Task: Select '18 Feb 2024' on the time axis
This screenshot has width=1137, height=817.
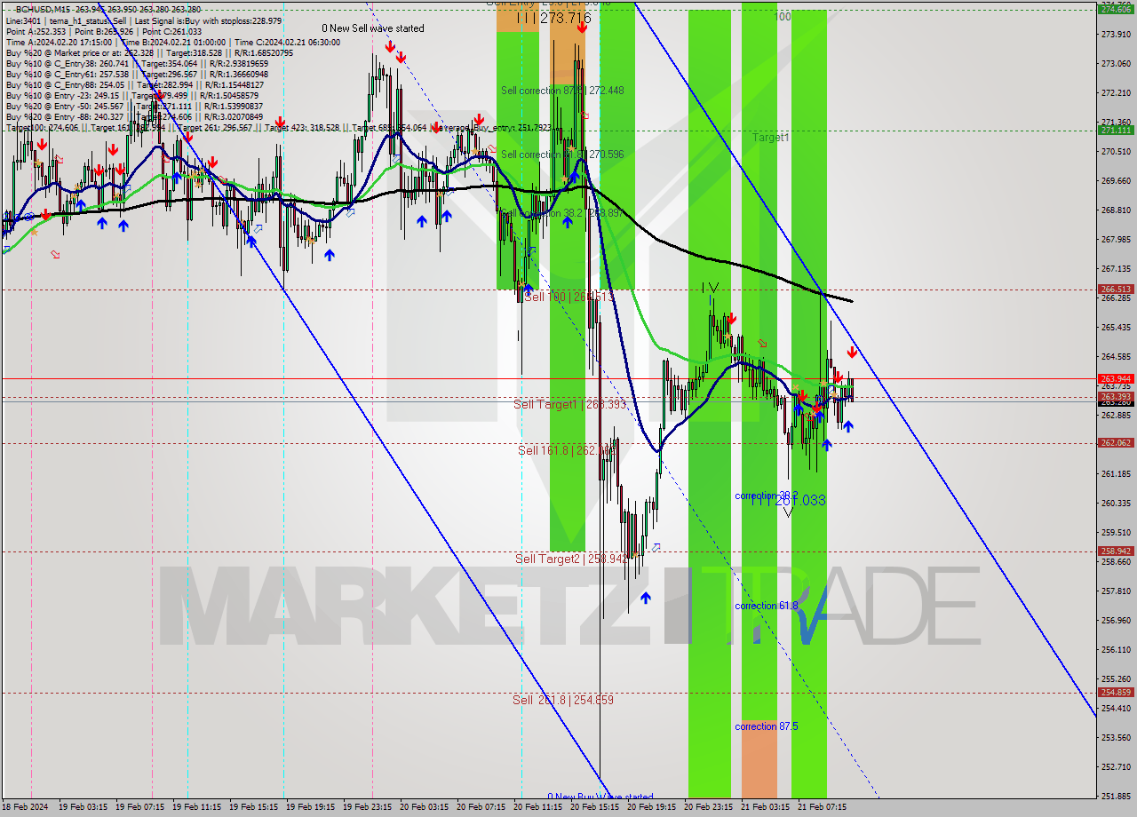Action: coord(23,807)
